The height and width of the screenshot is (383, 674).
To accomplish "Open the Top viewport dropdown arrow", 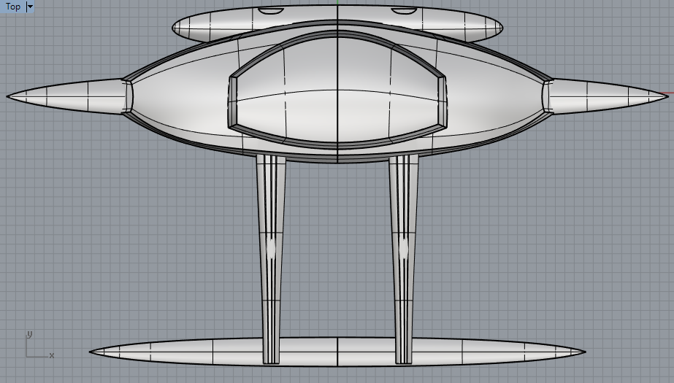I will [30, 7].
